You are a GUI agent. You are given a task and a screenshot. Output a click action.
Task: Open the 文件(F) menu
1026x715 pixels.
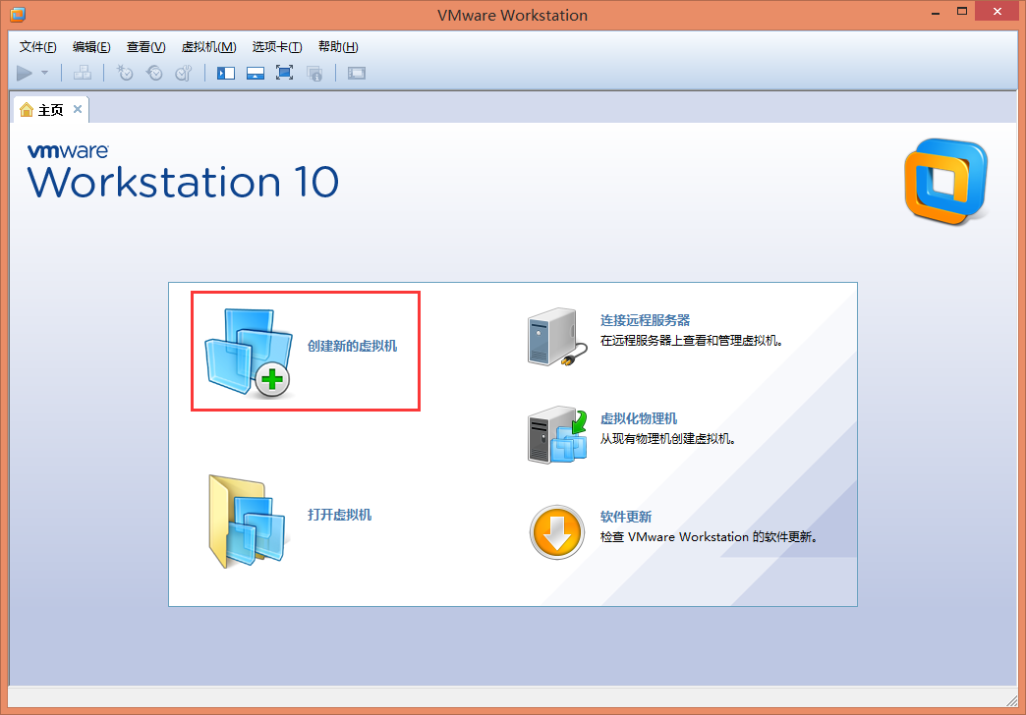(x=38, y=47)
